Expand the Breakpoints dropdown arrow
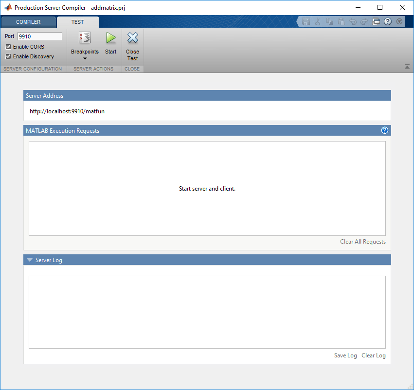The width and height of the screenshot is (414, 390). tap(85, 58)
